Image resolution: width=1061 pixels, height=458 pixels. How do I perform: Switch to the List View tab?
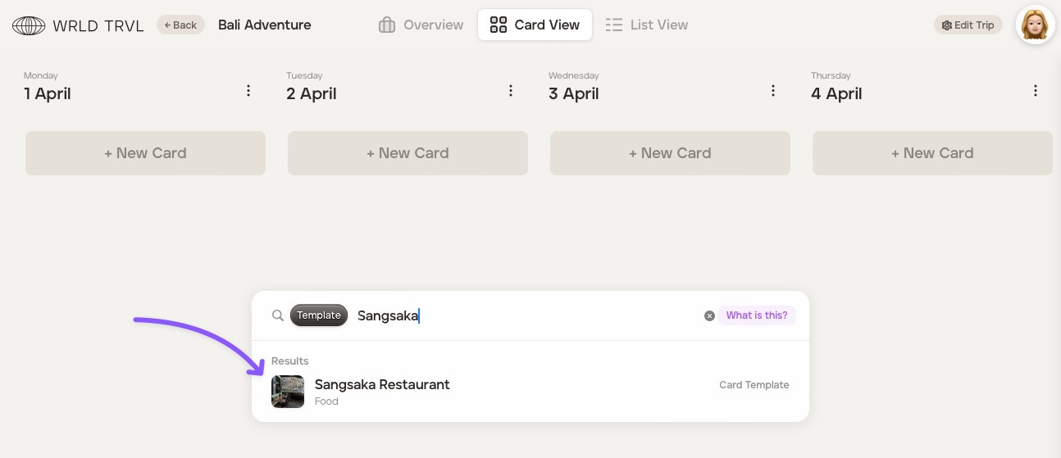pos(646,25)
